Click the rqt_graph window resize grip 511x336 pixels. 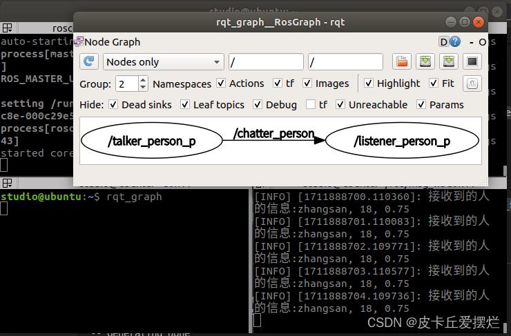point(483,181)
